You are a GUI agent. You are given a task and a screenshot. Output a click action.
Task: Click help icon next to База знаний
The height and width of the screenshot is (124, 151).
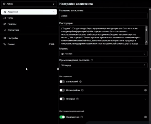click(80, 82)
